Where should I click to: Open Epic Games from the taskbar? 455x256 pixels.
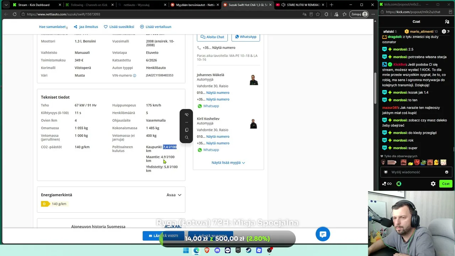click(238, 250)
